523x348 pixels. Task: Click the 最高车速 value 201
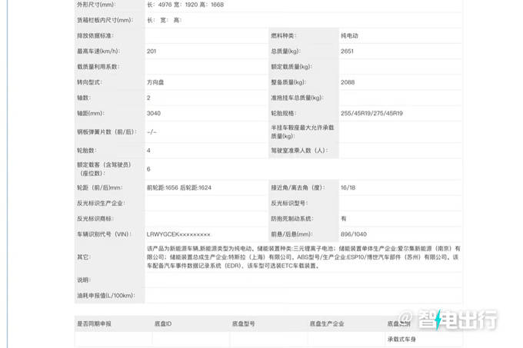click(152, 51)
